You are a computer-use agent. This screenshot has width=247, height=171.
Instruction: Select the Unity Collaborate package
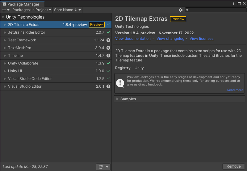point(56,63)
